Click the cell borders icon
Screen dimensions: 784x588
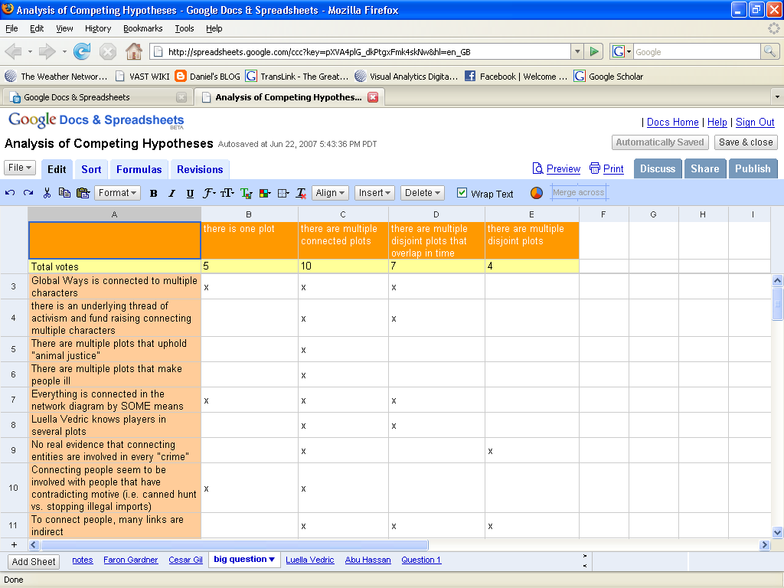click(x=283, y=194)
